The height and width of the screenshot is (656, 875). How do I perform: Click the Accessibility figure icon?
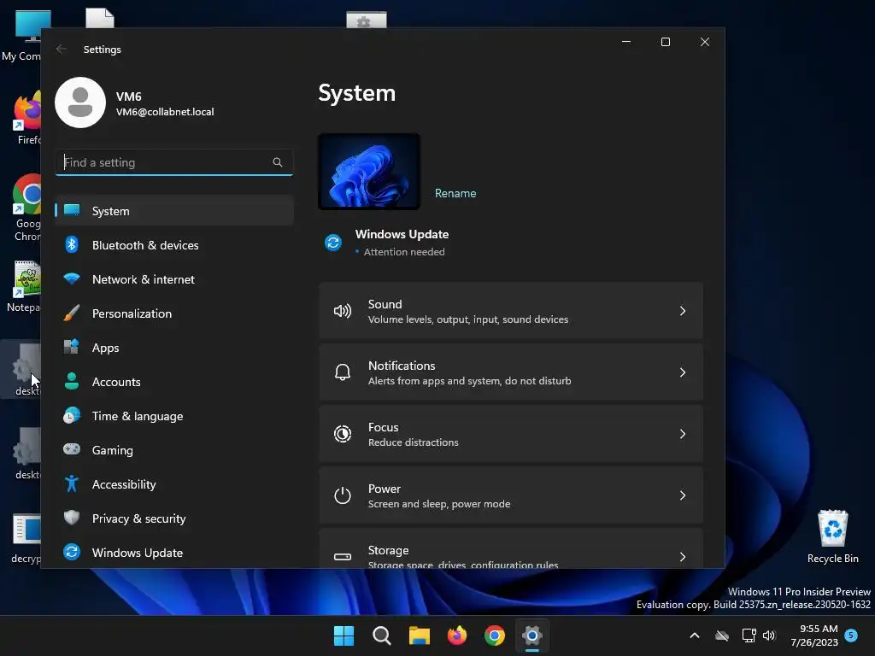tap(72, 483)
